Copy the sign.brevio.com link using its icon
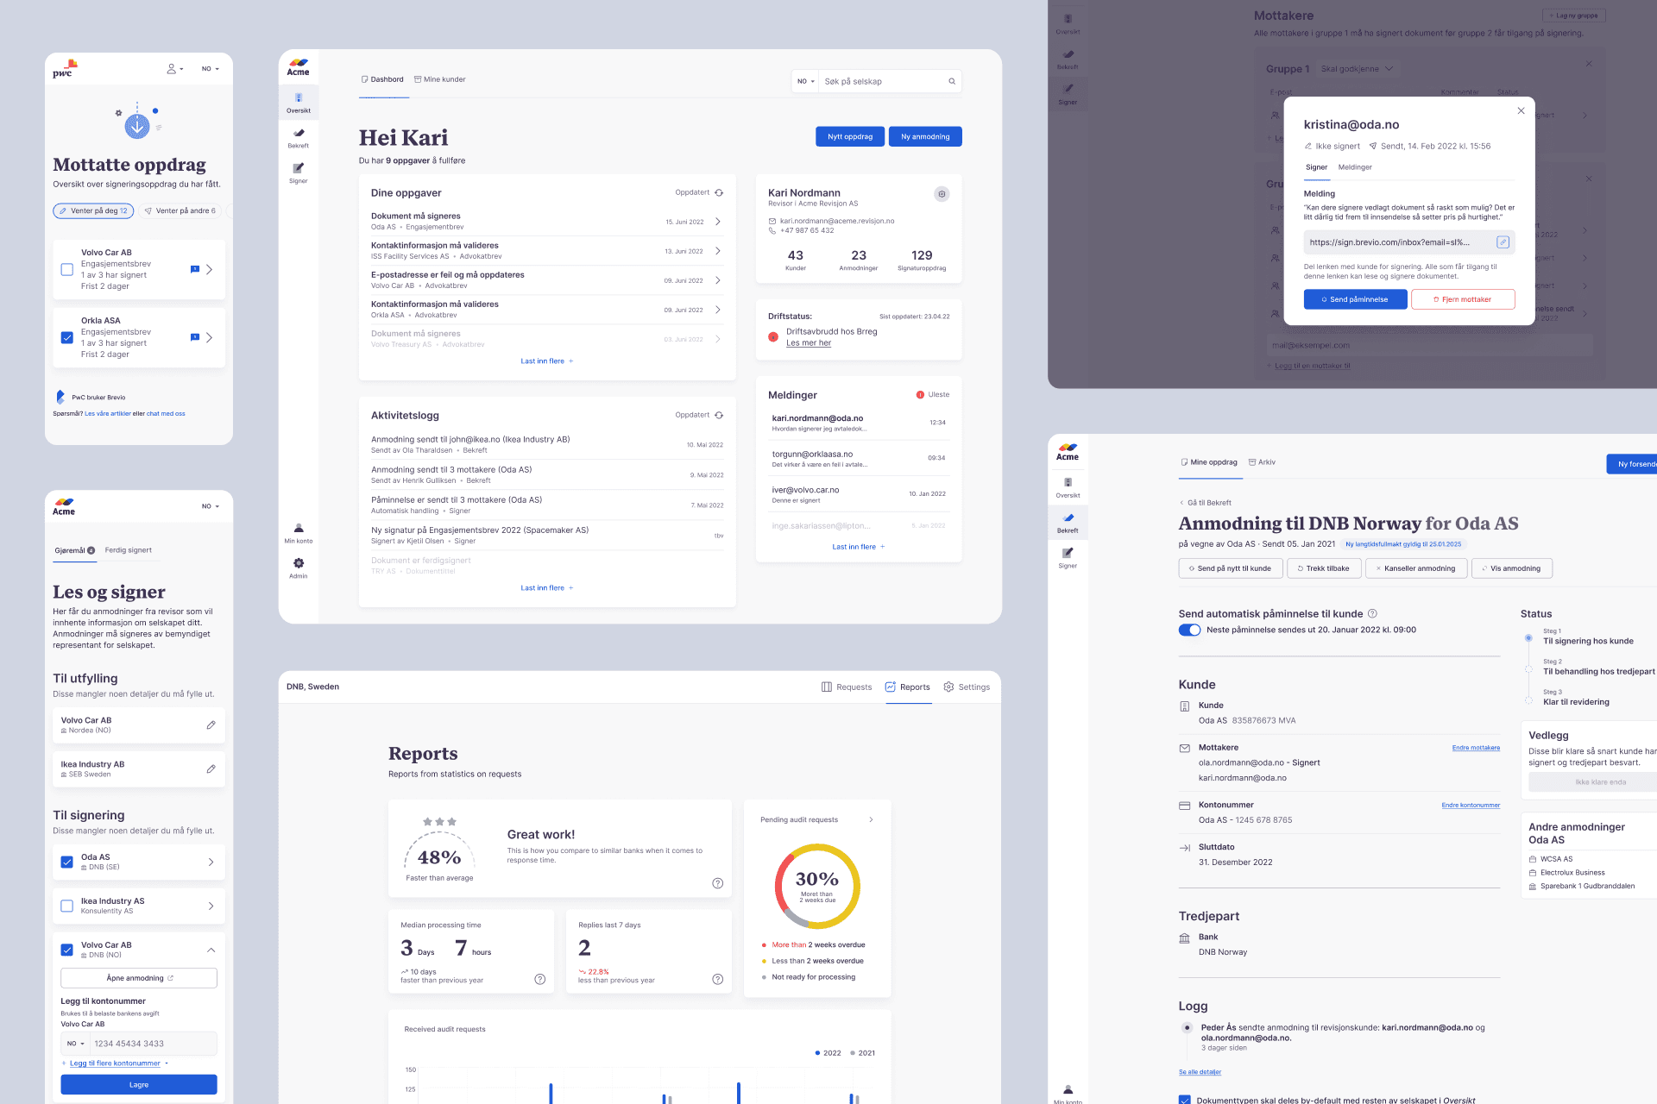The width and height of the screenshot is (1657, 1104). tap(1503, 242)
